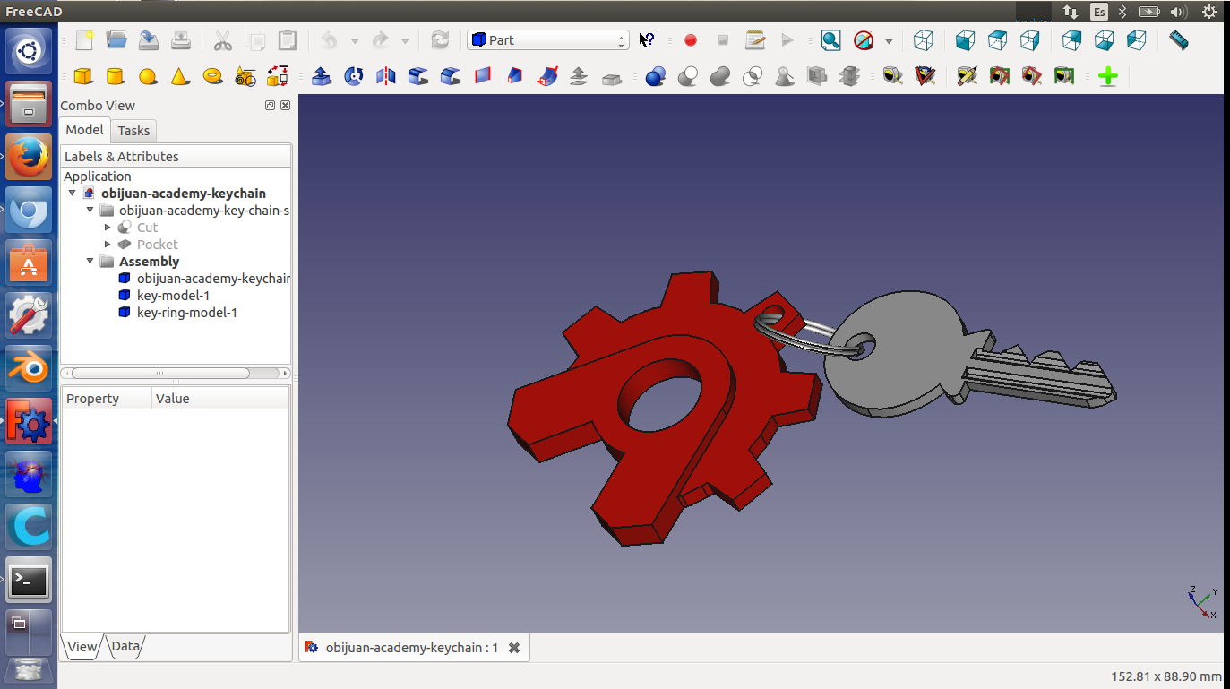Viewport: 1230px width, 689px height.
Task: Open the draw style dropdown arrow
Action: pyautogui.click(x=888, y=41)
